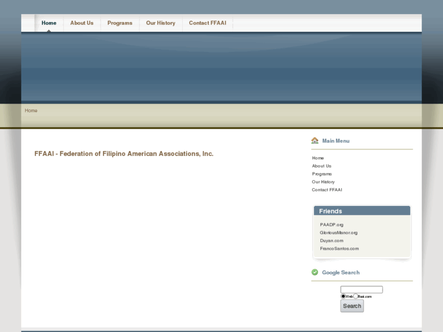Visit the GloriousManor.org friend link
The height and width of the screenshot is (332, 443).
coord(338,233)
